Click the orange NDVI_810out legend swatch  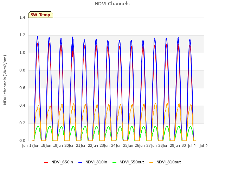[x=152, y=163]
